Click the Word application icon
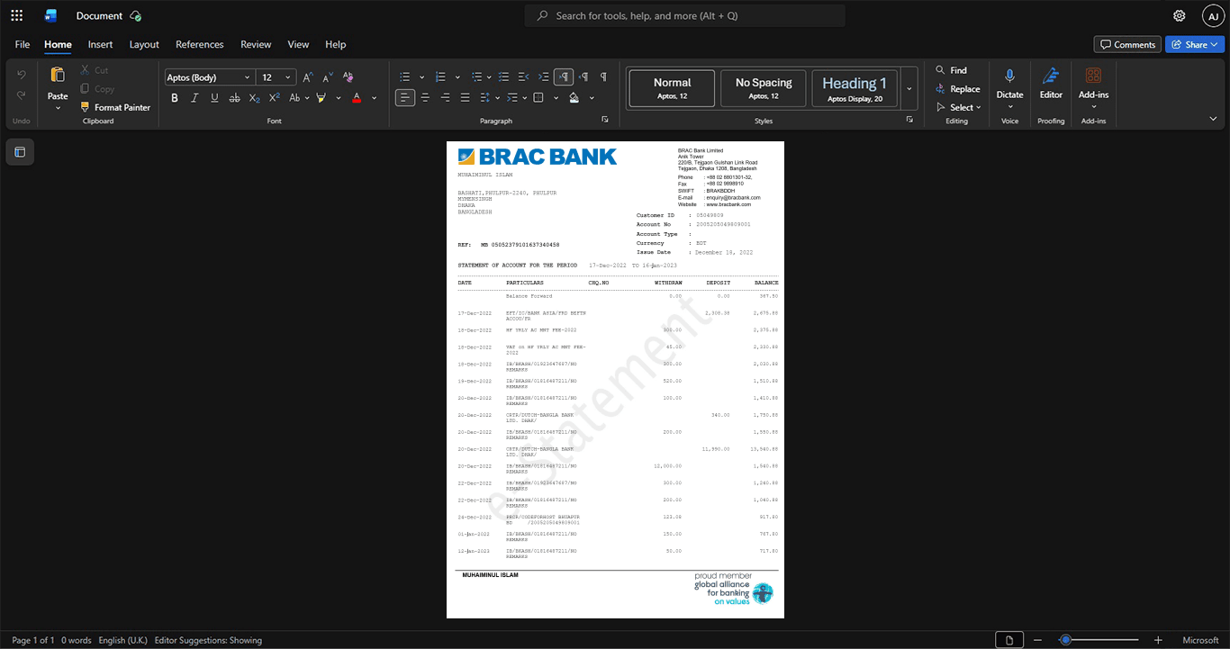The image size is (1230, 649). pyautogui.click(x=50, y=15)
